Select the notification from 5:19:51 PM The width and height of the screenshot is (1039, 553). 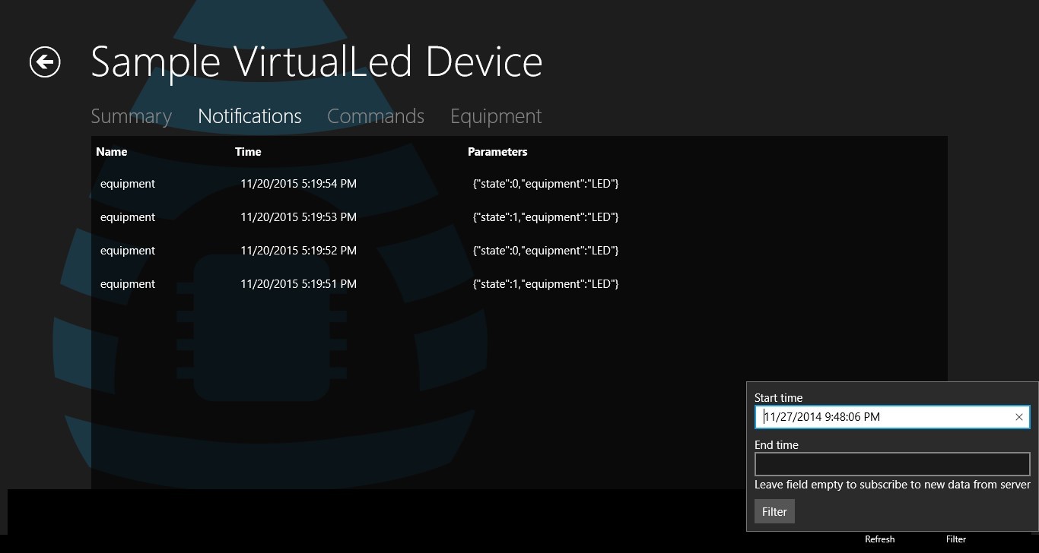[298, 284]
